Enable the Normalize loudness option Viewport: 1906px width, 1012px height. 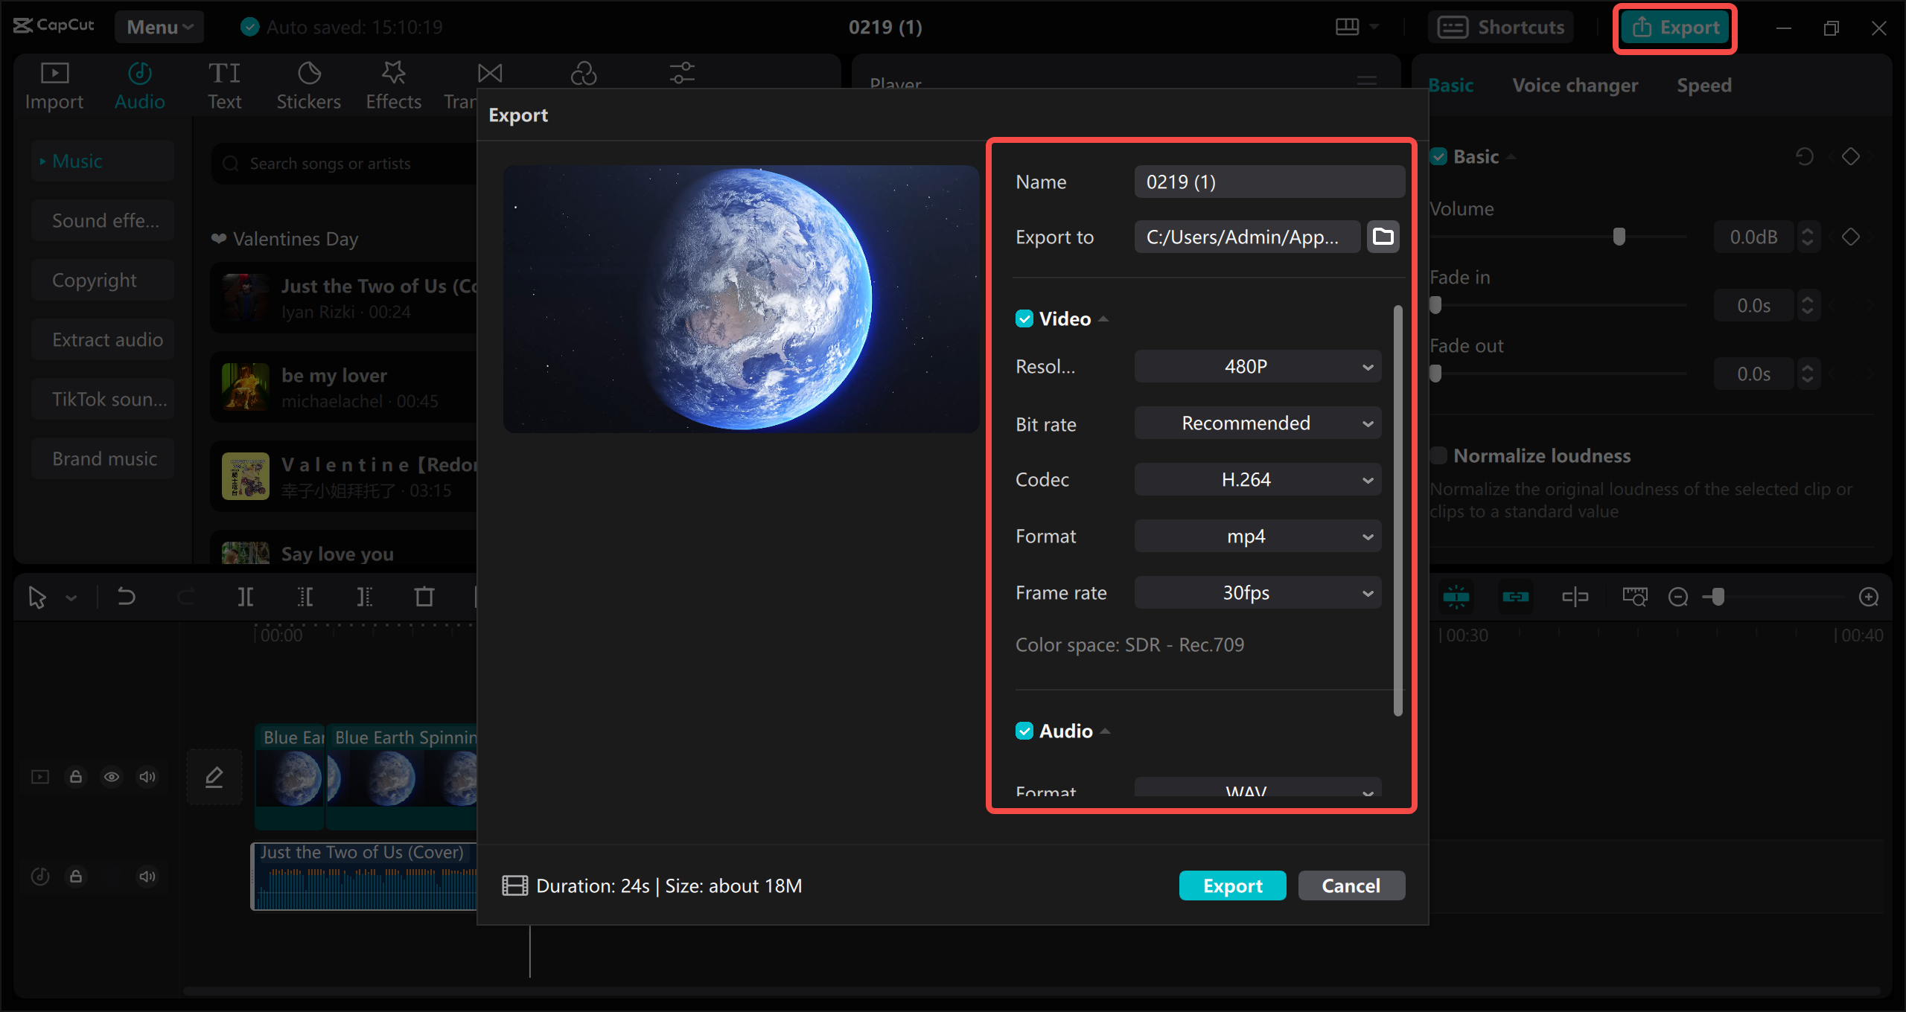point(1438,455)
